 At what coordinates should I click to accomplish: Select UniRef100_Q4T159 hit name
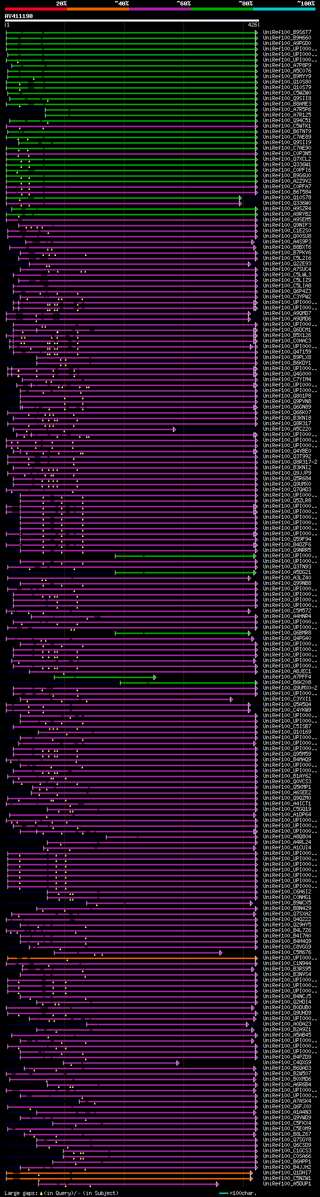287,352
